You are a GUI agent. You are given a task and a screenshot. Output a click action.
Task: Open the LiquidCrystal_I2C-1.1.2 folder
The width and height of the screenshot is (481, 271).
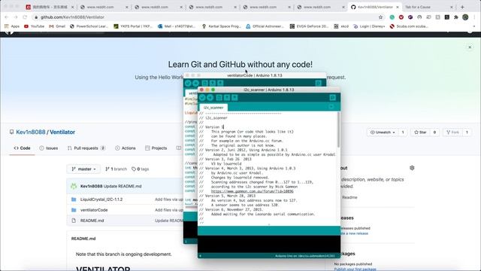(x=101, y=199)
